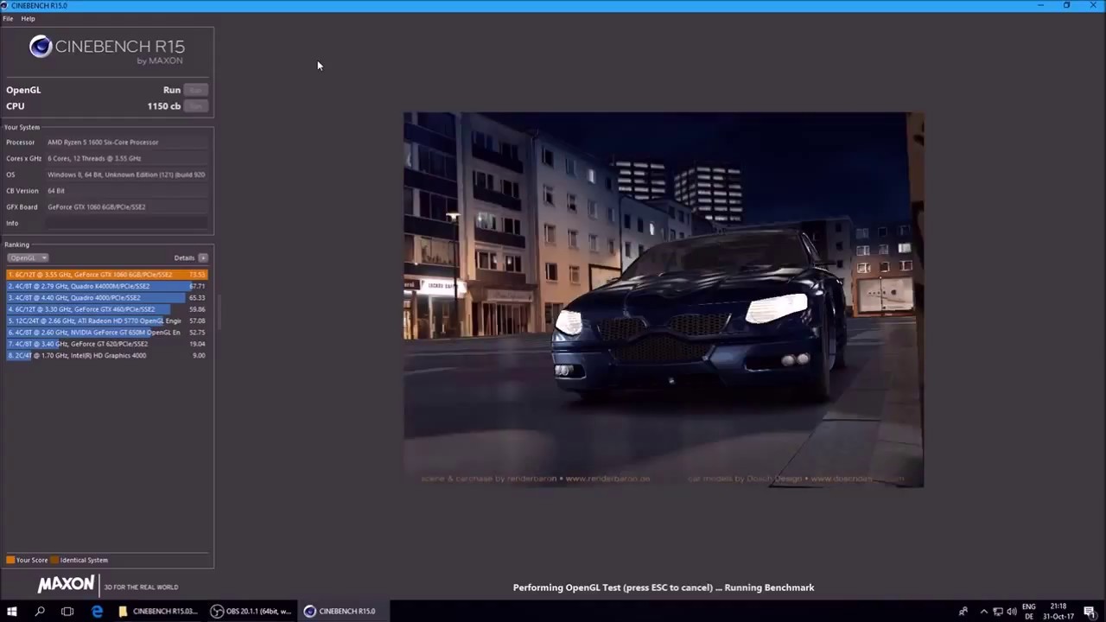Switch to CINEBENCH R15.03 folder window
Image resolution: width=1106 pixels, height=622 pixels.
pos(158,611)
